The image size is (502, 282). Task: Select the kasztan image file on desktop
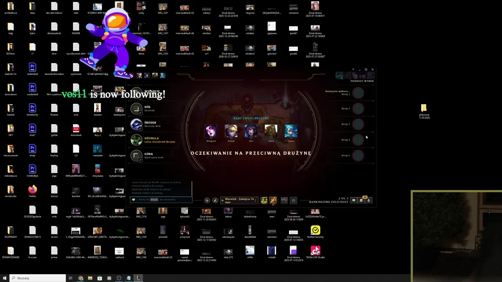98,110
